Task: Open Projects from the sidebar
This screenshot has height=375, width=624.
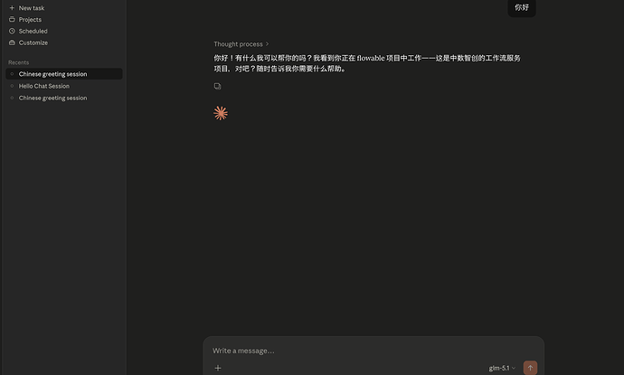Action: point(30,20)
